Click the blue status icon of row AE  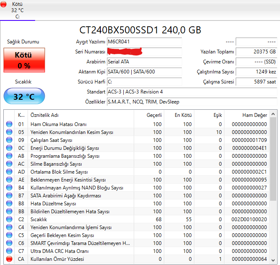[x=9, y=179]
